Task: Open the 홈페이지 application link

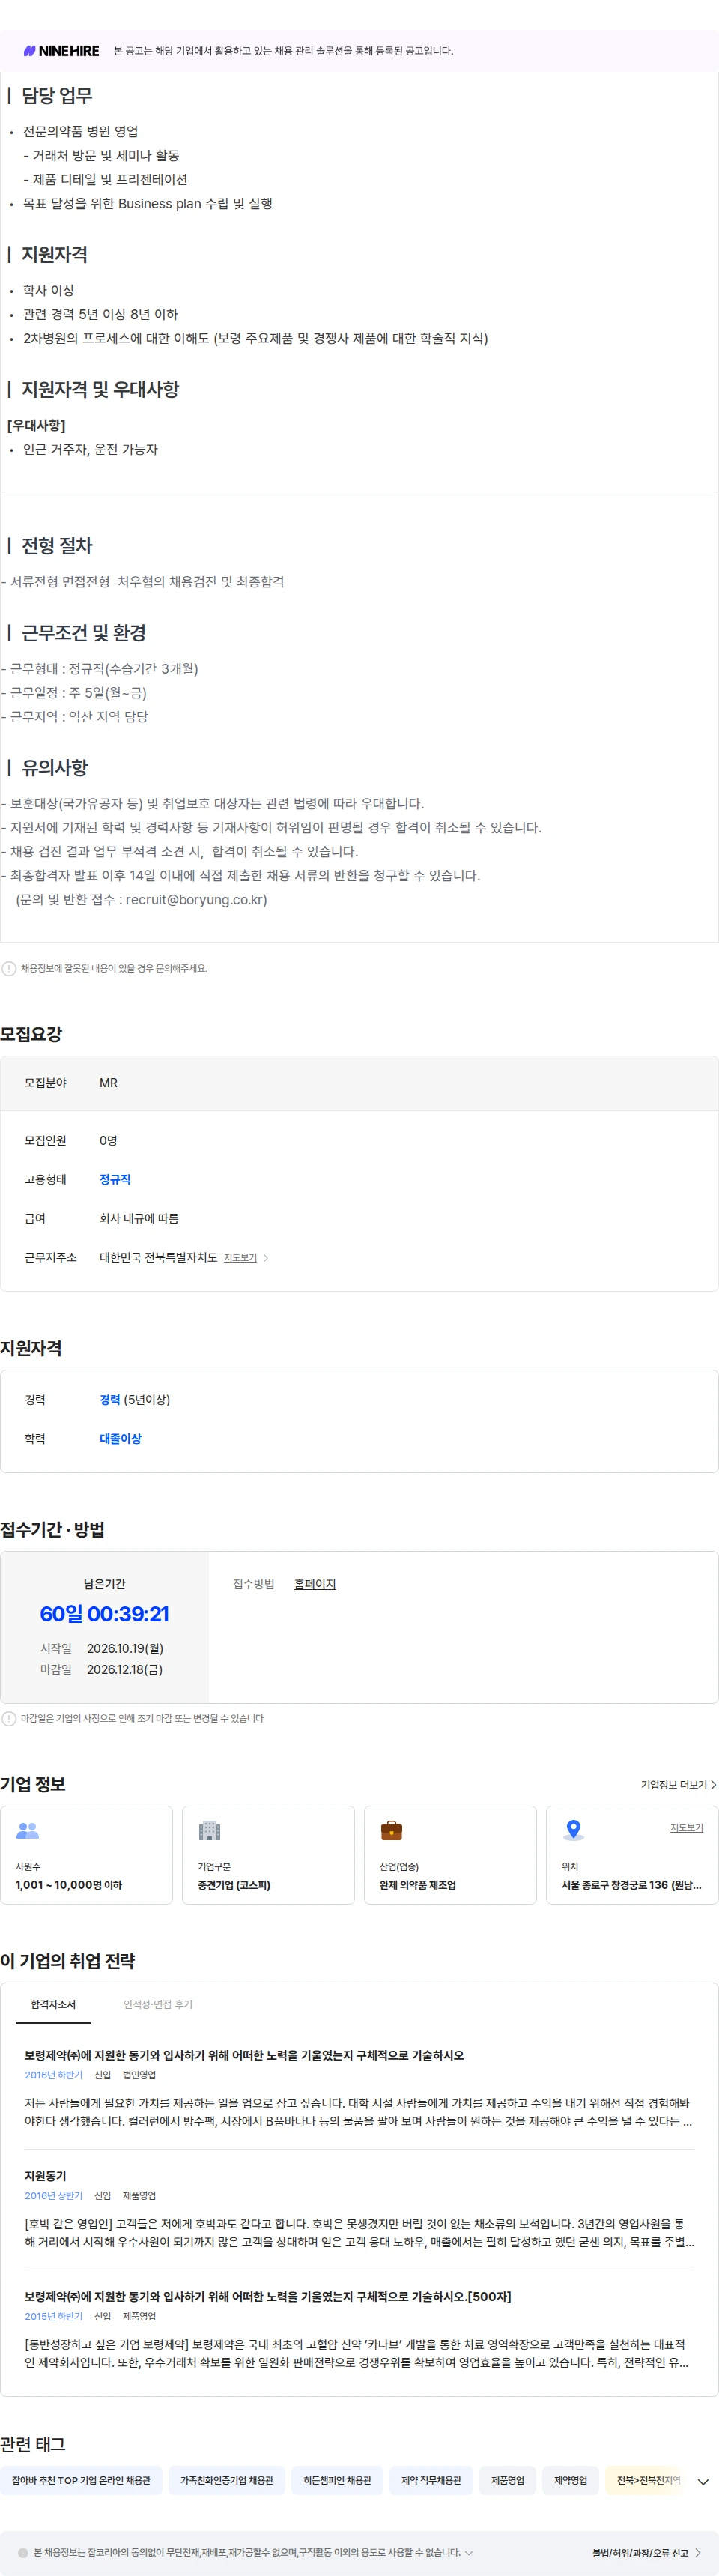Action: 315,1584
